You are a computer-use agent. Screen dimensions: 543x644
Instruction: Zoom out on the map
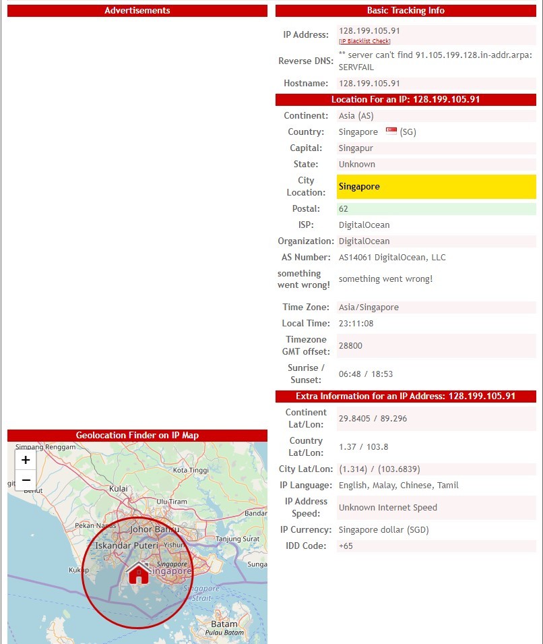[26, 480]
